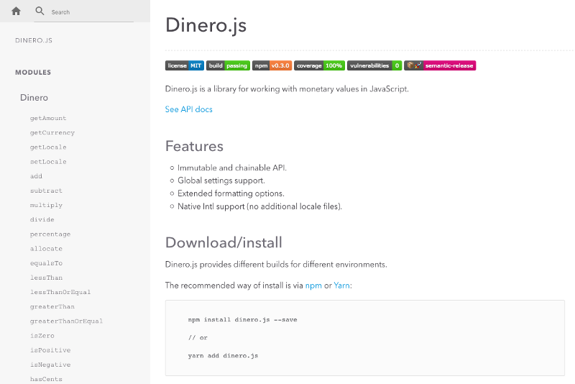Open the Dinero module entry
Screen dimensions: 575x384
[34, 98]
